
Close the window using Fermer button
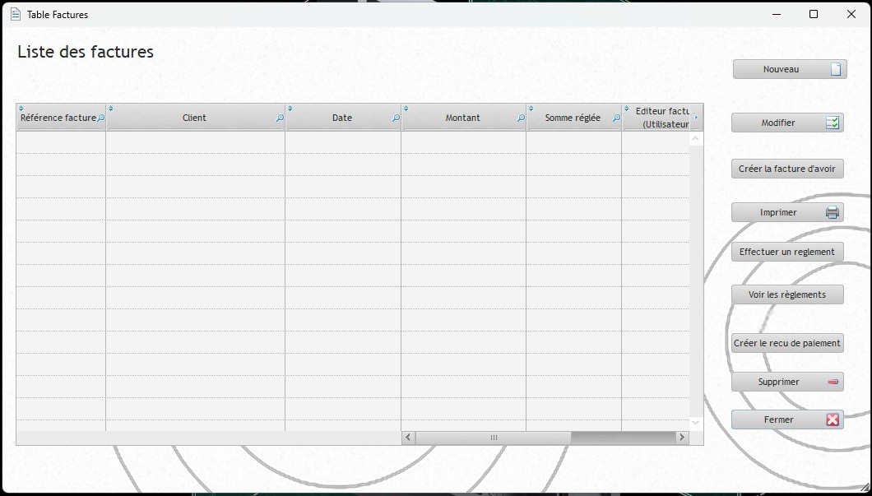786,420
